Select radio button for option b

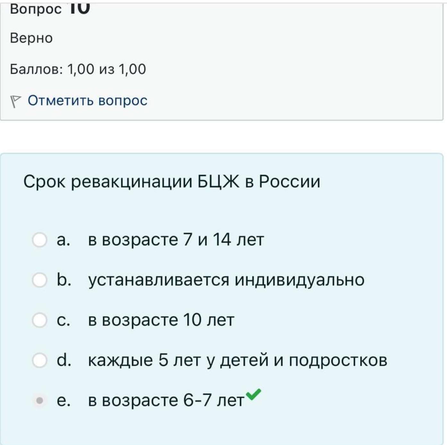click(40, 280)
